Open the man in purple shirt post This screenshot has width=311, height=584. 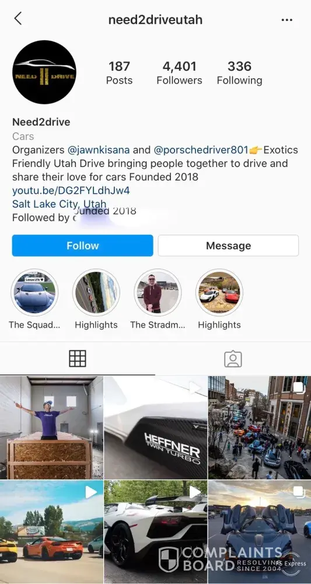pos(52,427)
